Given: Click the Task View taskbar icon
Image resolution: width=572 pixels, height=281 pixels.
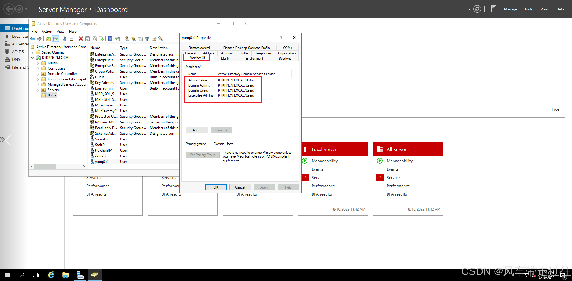Looking at the screenshot, I should pyautogui.click(x=36, y=275).
